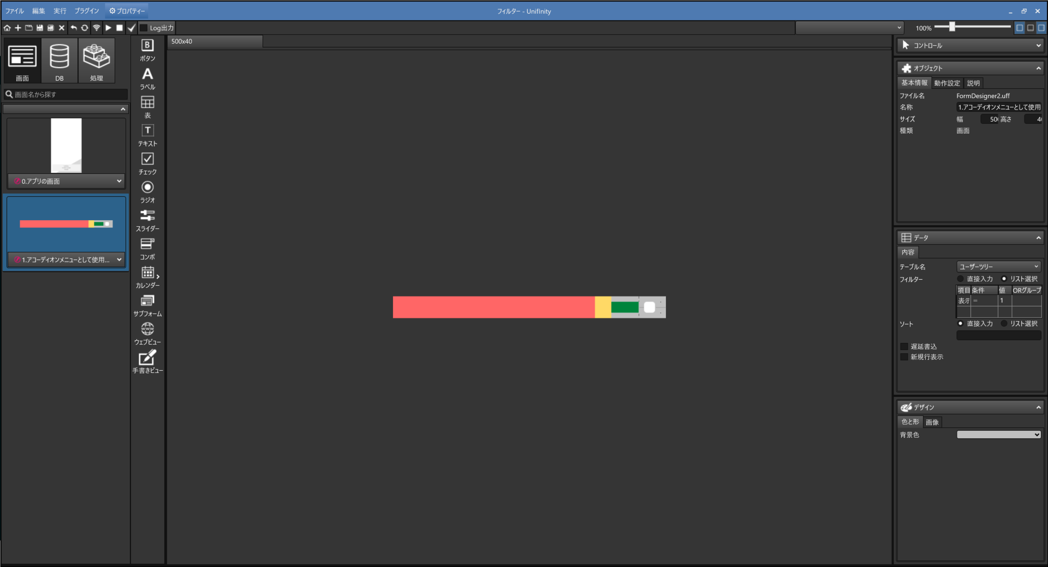Switch to the 色と形 tab
This screenshot has height=567, width=1048.
tap(910, 422)
